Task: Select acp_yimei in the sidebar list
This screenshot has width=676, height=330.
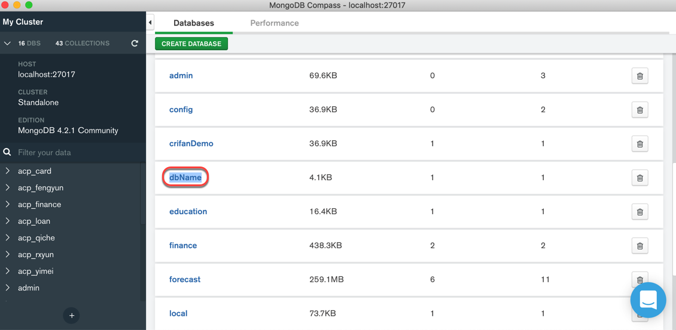Action: coord(36,271)
